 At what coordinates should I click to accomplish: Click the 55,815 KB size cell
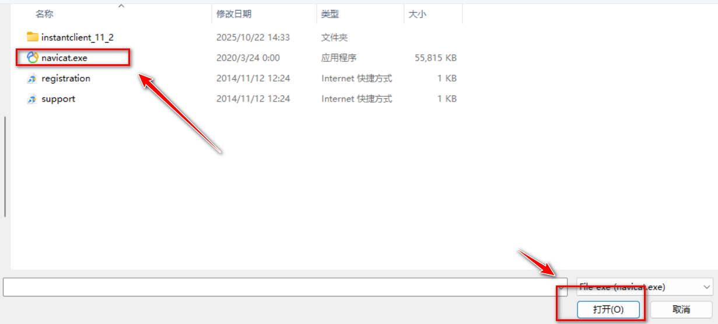[x=435, y=58]
